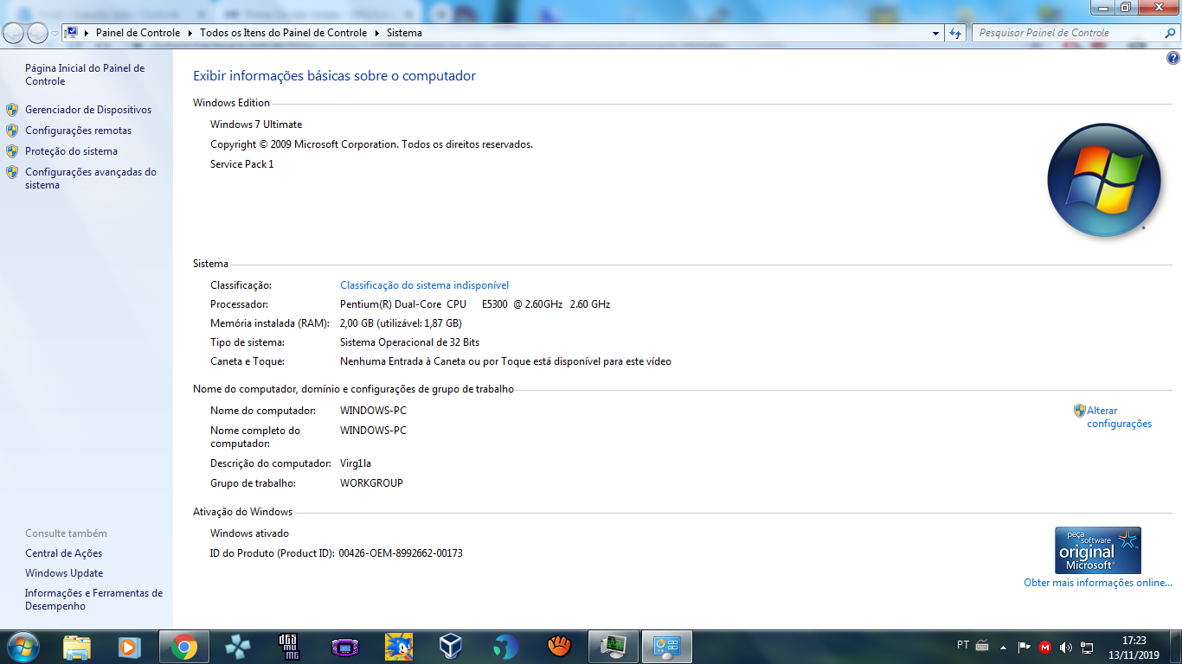This screenshot has width=1182, height=664.
Task: Expand arrow before 'Sistema' breadcrumb
Action: (376, 33)
